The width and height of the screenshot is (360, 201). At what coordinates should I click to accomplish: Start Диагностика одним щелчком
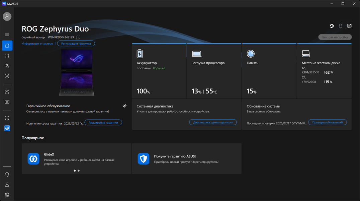pos(213,122)
